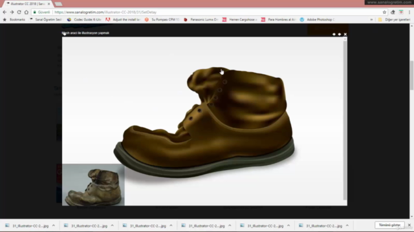414x232 pixels.
Task: Click the lightbox vertical scrollbar
Action: (x=345, y=121)
